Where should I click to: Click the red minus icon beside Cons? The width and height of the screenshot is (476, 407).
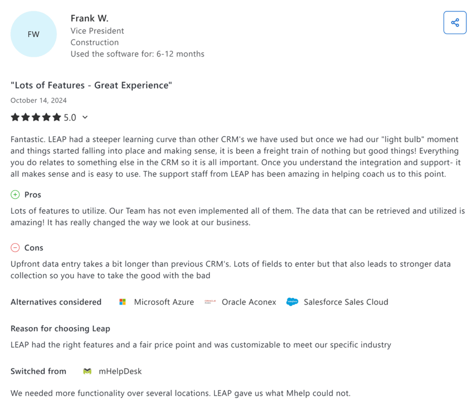[x=15, y=247]
